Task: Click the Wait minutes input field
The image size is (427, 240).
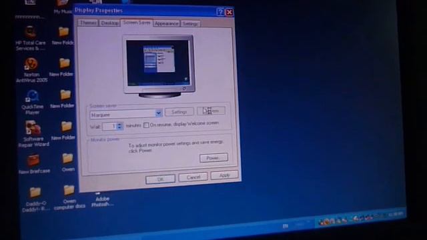Action: (x=109, y=127)
